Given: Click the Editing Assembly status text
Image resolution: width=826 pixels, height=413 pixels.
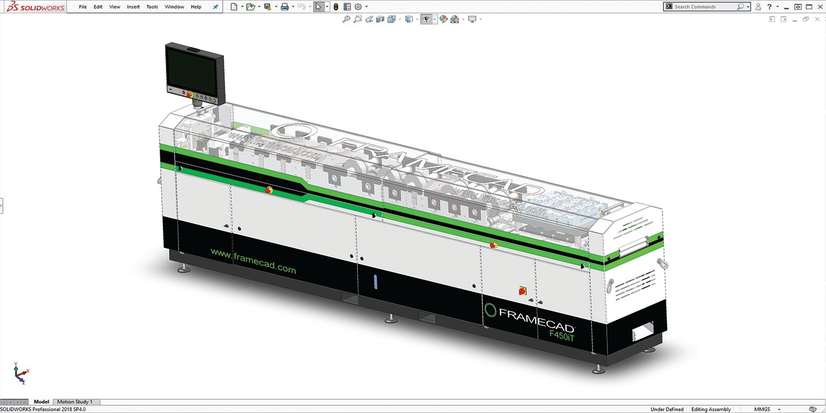Looking at the screenshot, I should [x=711, y=409].
